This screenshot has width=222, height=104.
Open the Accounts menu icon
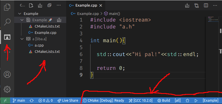pyautogui.click(x=7, y=74)
